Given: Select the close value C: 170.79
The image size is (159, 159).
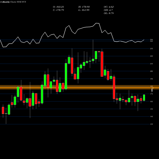Looking at the screenshot, I should point(59,10).
